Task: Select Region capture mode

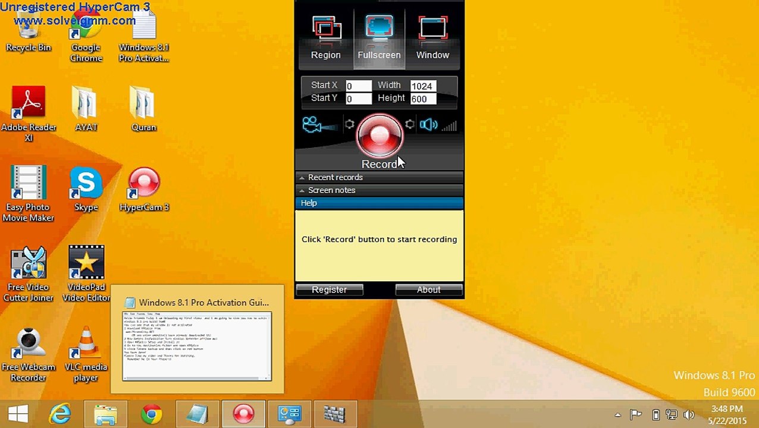Action: click(326, 38)
